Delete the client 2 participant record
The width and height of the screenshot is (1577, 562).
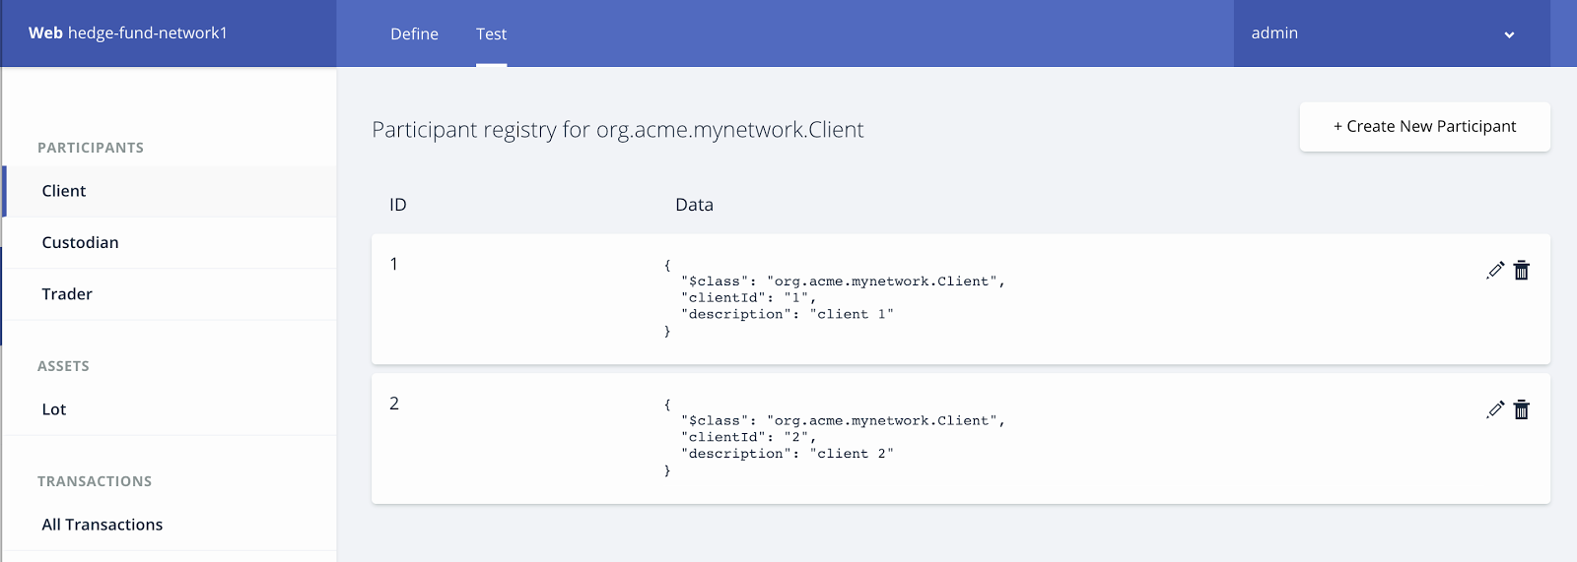coord(1522,409)
